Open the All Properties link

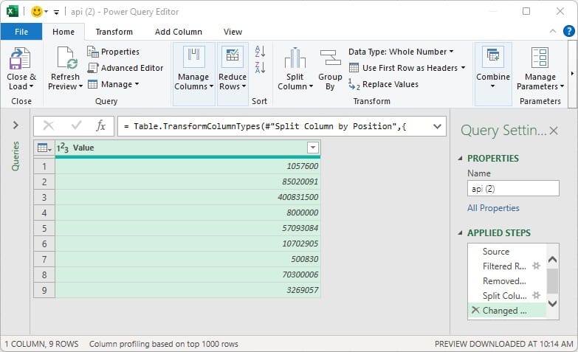[x=493, y=208]
